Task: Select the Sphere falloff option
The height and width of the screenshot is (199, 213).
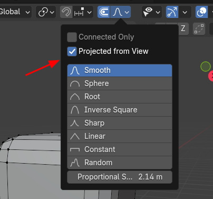Action: coord(120,83)
